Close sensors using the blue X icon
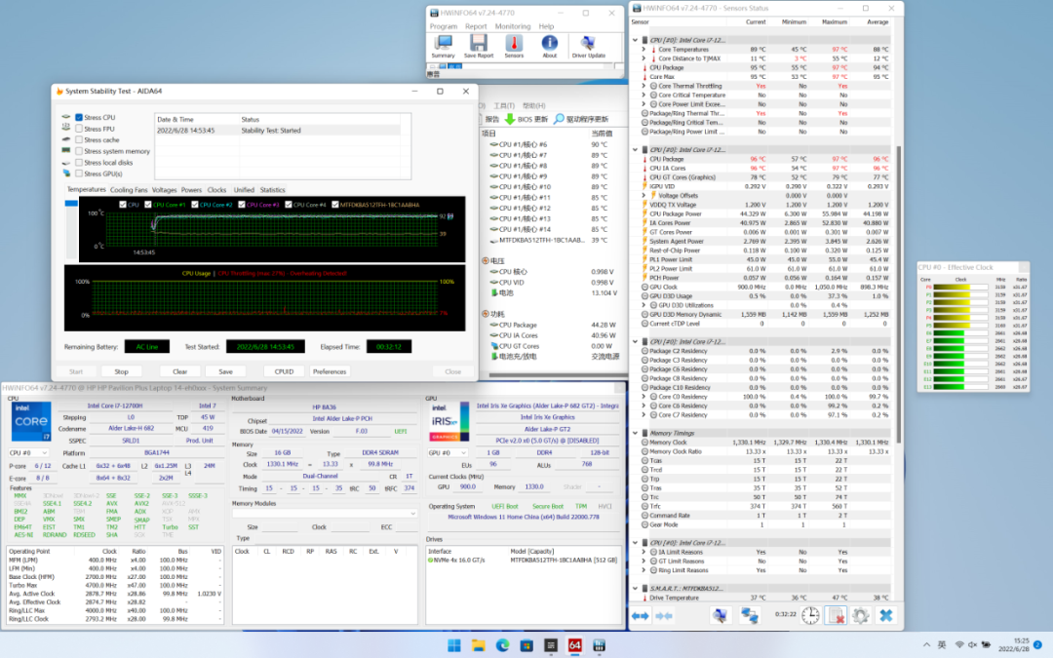The image size is (1053, 658). coord(885,615)
